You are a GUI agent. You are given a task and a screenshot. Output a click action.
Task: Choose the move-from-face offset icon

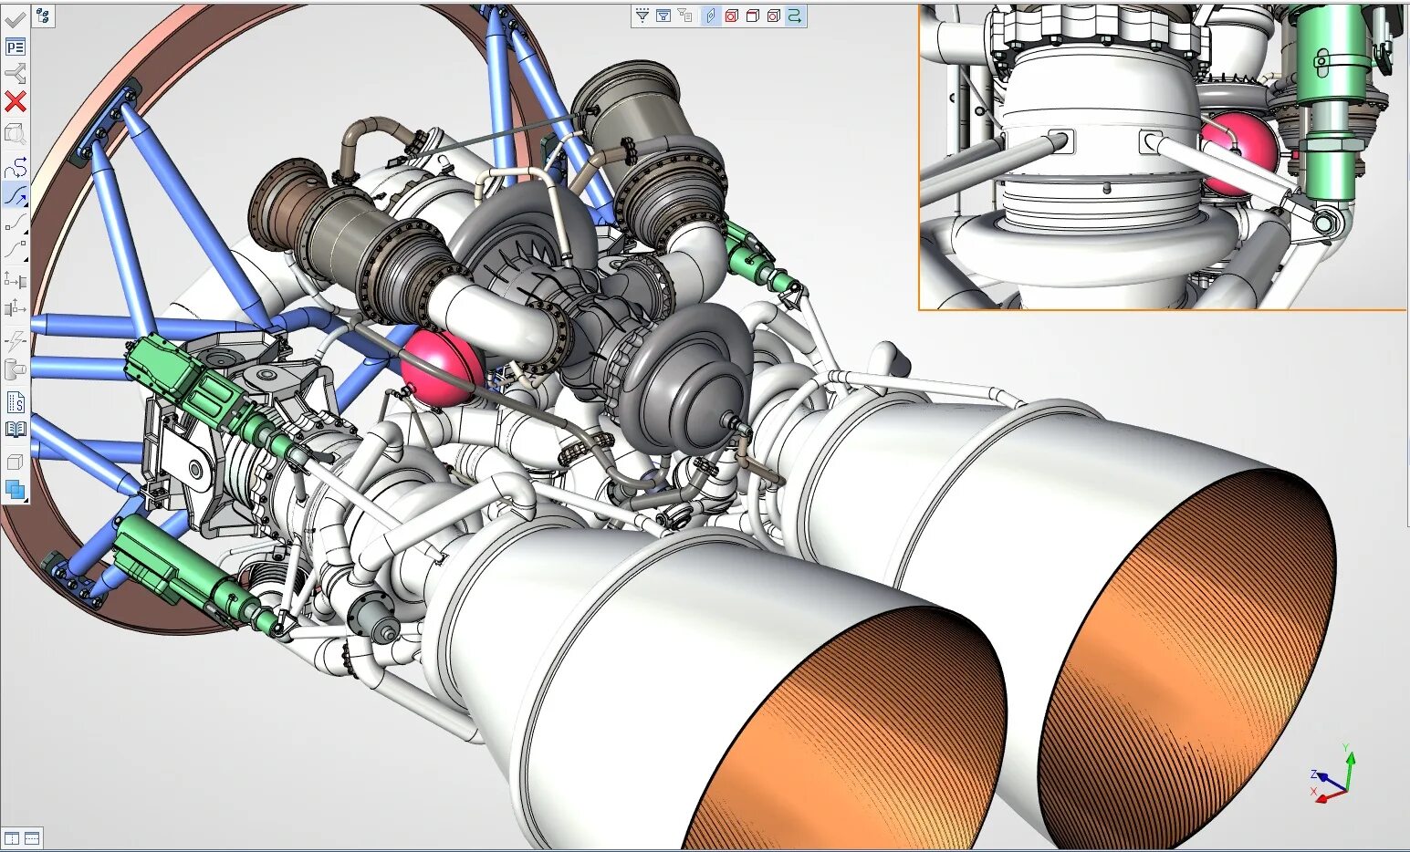click(x=16, y=308)
